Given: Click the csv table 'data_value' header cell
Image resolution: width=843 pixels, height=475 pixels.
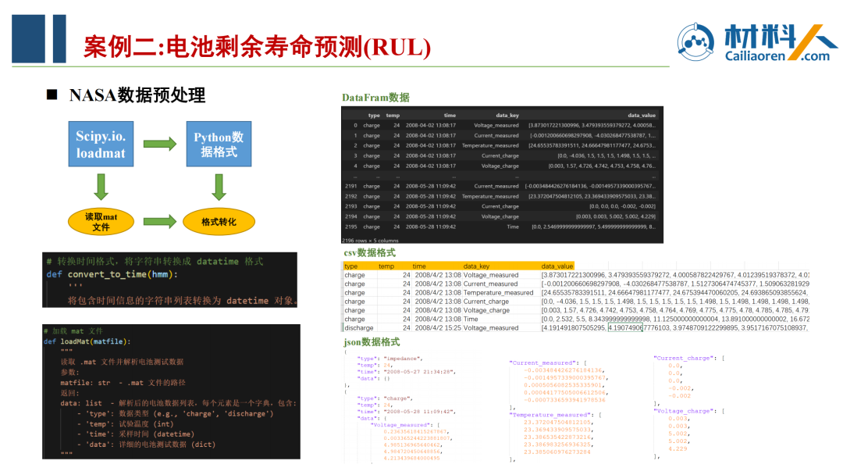Looking at the screenshot, I should [x=557, y=266].
